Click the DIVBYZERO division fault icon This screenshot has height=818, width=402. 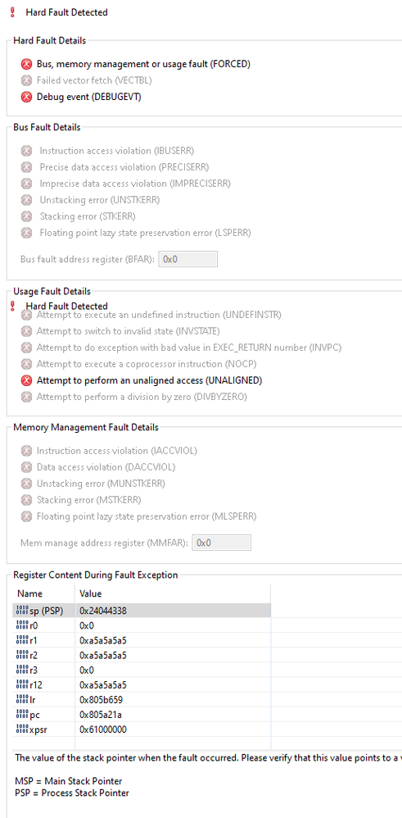[26, 397]
